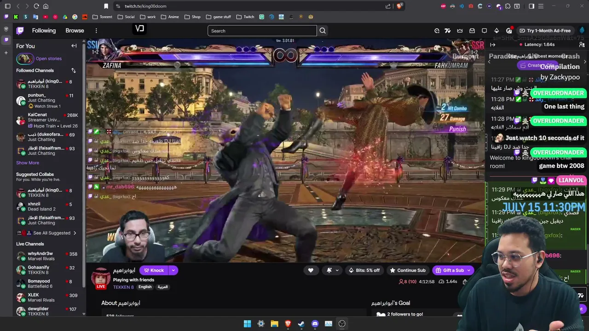
Task: Open YouTube bookmark in bookmarks bar
Action: 45,17
